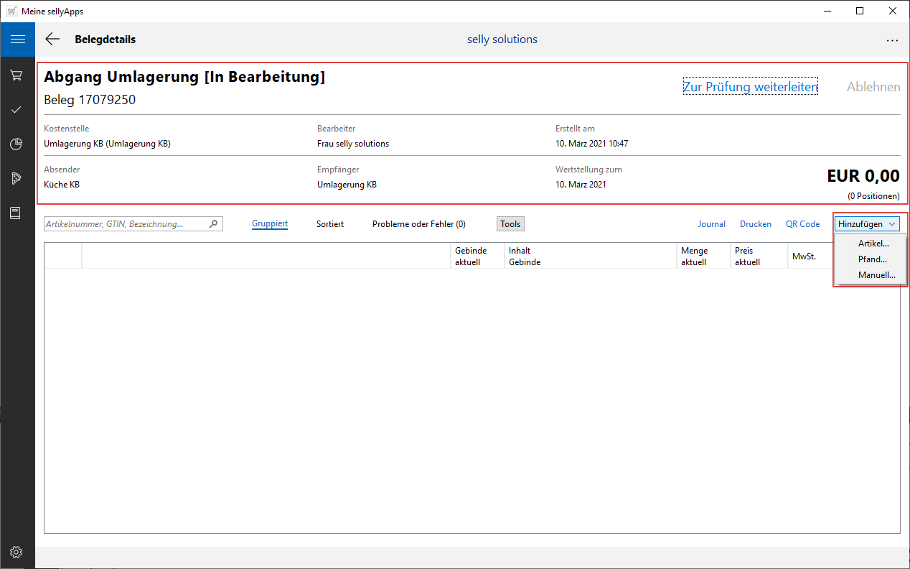This screenshot has height=569, width=910.
Task: Expand the Hinzufügen dropdown
Action: 866,224
